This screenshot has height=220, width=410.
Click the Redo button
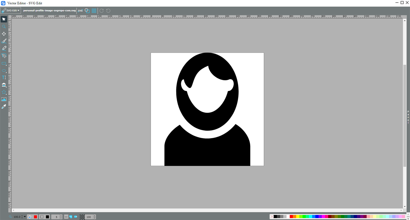(101, 10)
